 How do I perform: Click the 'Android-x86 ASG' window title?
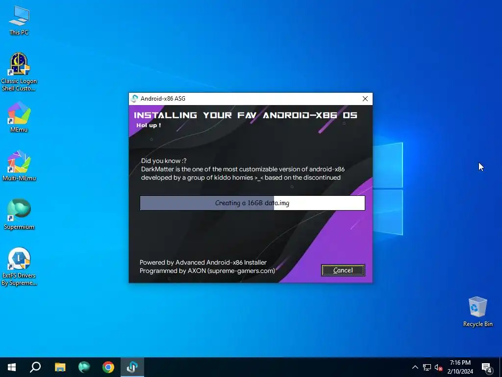[163, 99]
